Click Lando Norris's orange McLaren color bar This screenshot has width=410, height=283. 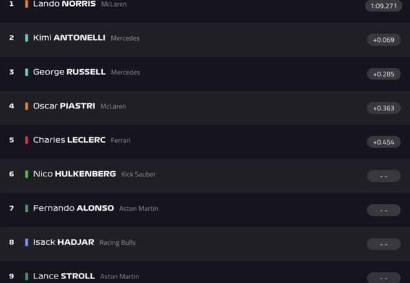pos(27,4)
